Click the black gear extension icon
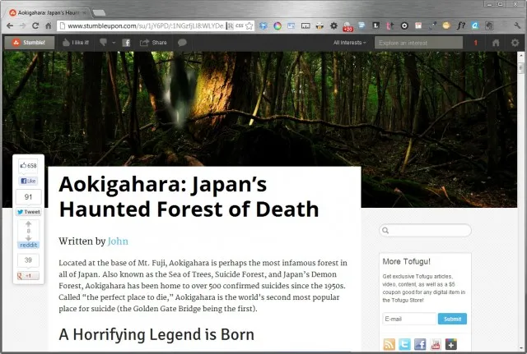527x354 pixels. 333,25
